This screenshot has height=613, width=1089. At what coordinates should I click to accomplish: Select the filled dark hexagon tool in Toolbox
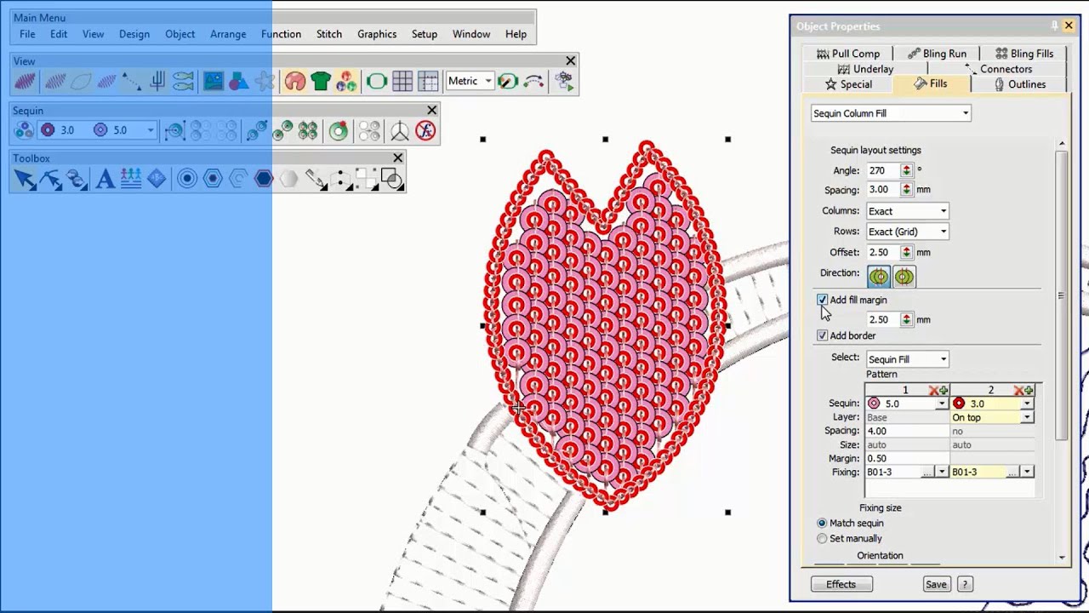264,179
